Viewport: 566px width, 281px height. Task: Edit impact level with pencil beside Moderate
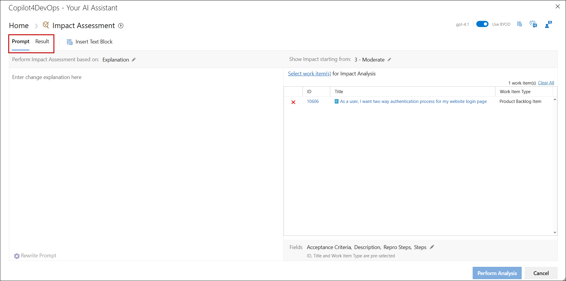click(389, 60)
